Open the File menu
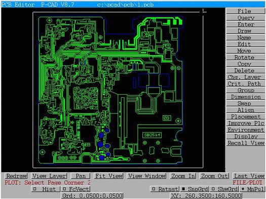This screenshot has height=199, width=266. coord(245,11)
